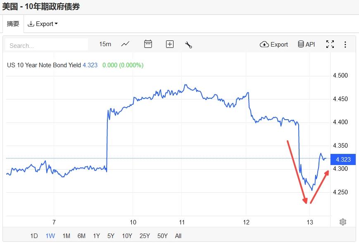Image resolution: width=359 pixels, height=243 pixels.
Task: Switch to the 摘要 tab
Action: pyautogui.click(x=13, y=24)
